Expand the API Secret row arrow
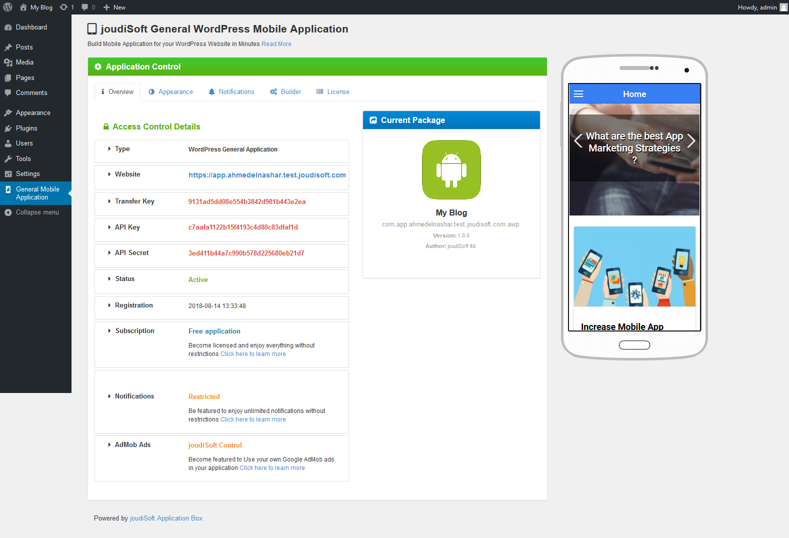Image resolution: width=789 pixels, height=538 pixels. [x=109, y=253]
